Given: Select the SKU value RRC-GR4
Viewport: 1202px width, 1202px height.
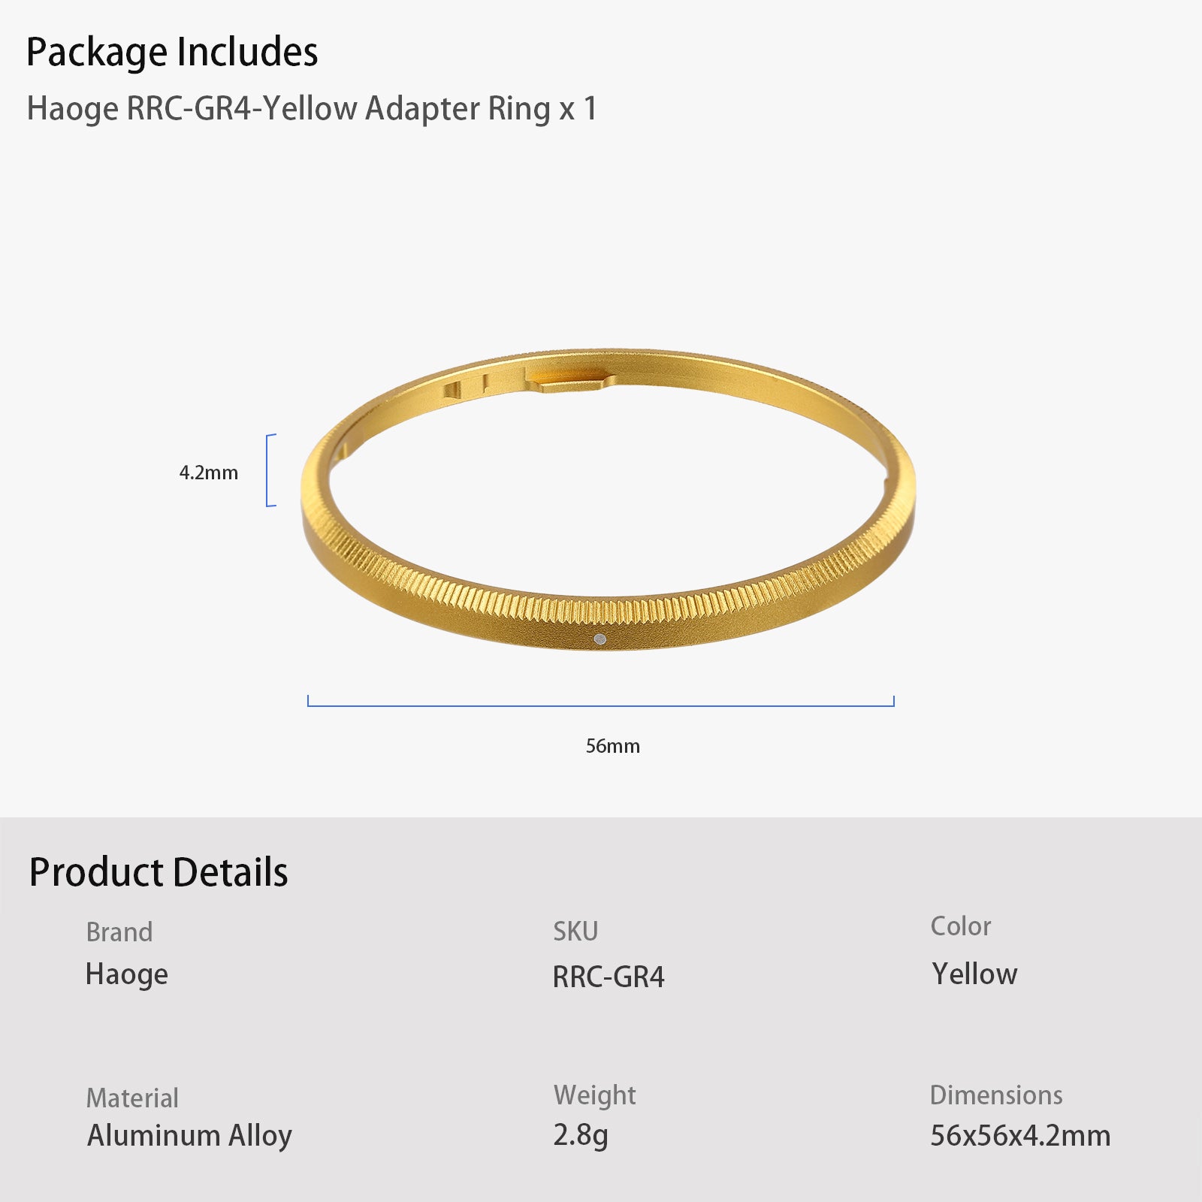Looking at the screenshot, I should [609, 977].
